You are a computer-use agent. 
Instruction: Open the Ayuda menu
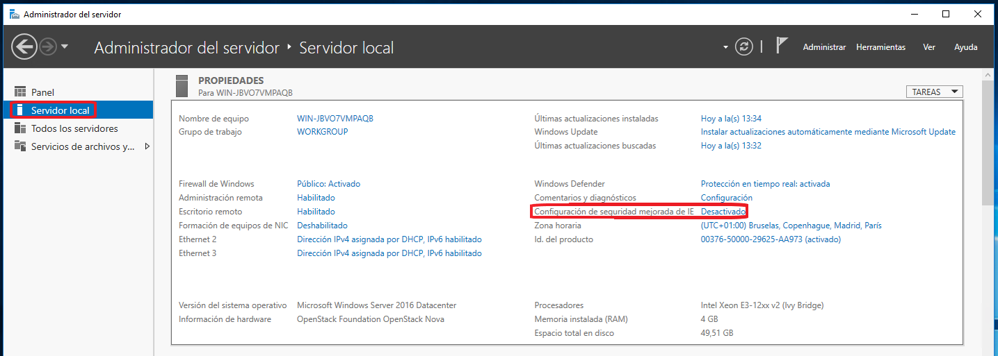pos(965,47)
